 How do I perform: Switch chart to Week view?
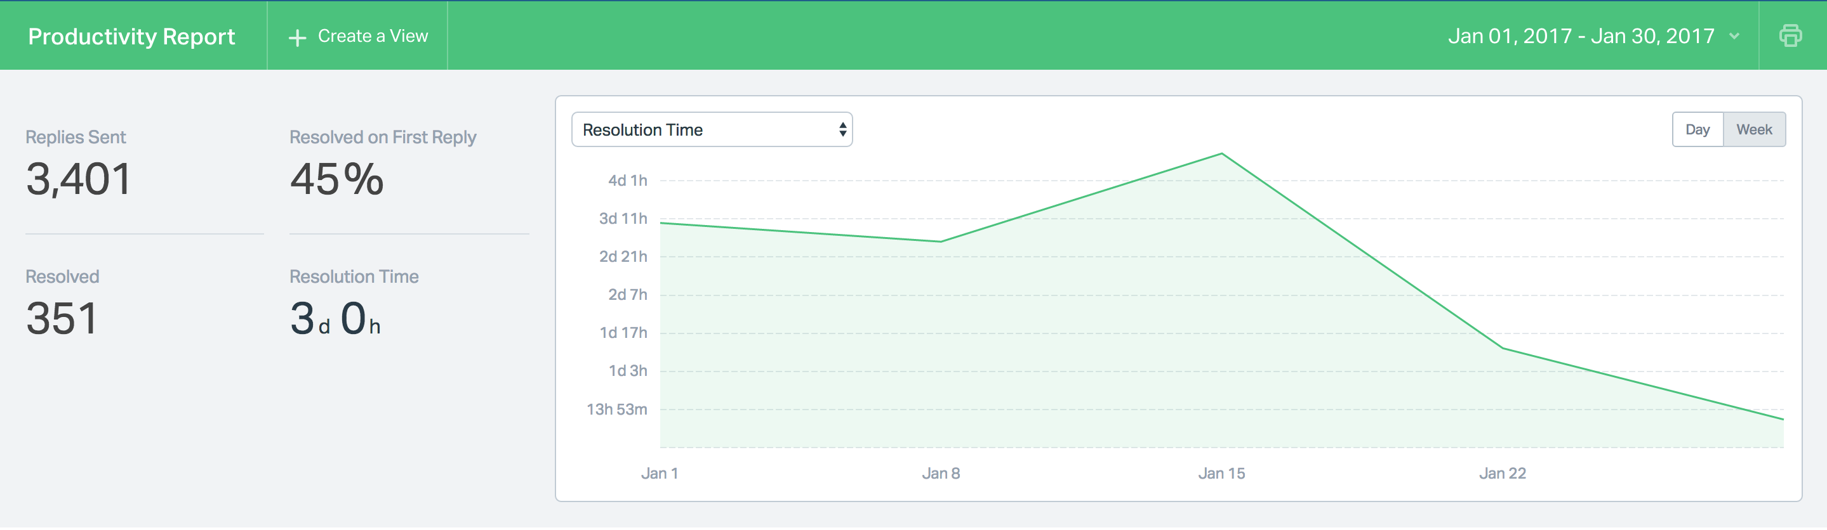(x=1754, y=130)
